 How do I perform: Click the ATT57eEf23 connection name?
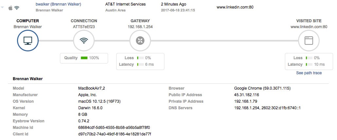[x=84, y=27]
